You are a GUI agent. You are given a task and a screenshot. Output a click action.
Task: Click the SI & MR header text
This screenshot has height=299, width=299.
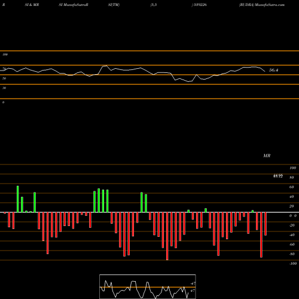(32, 5)
